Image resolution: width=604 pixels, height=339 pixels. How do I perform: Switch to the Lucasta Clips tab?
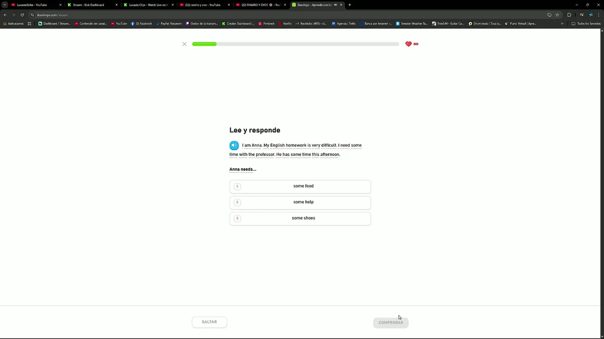coord(148,5)
